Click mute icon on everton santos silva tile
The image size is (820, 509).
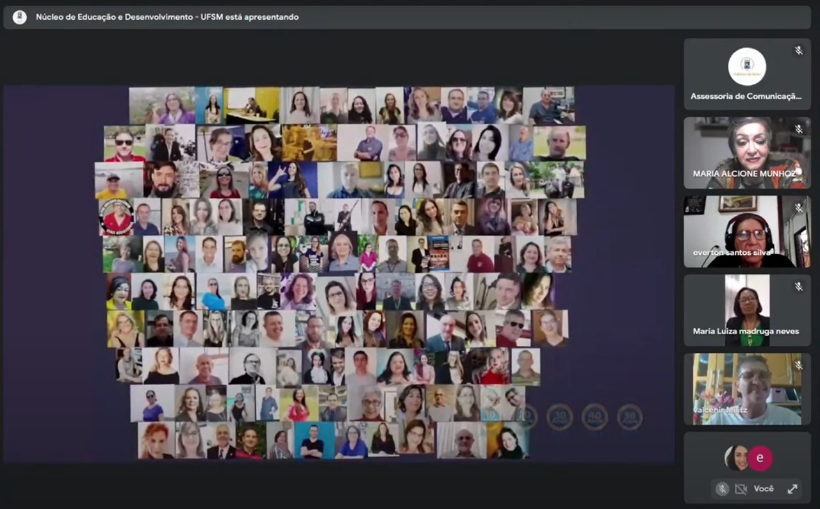pyautogui.click(x=798, y=207)
